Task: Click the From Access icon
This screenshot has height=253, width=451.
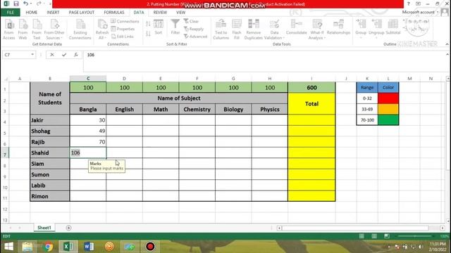Action: (9, 30)
